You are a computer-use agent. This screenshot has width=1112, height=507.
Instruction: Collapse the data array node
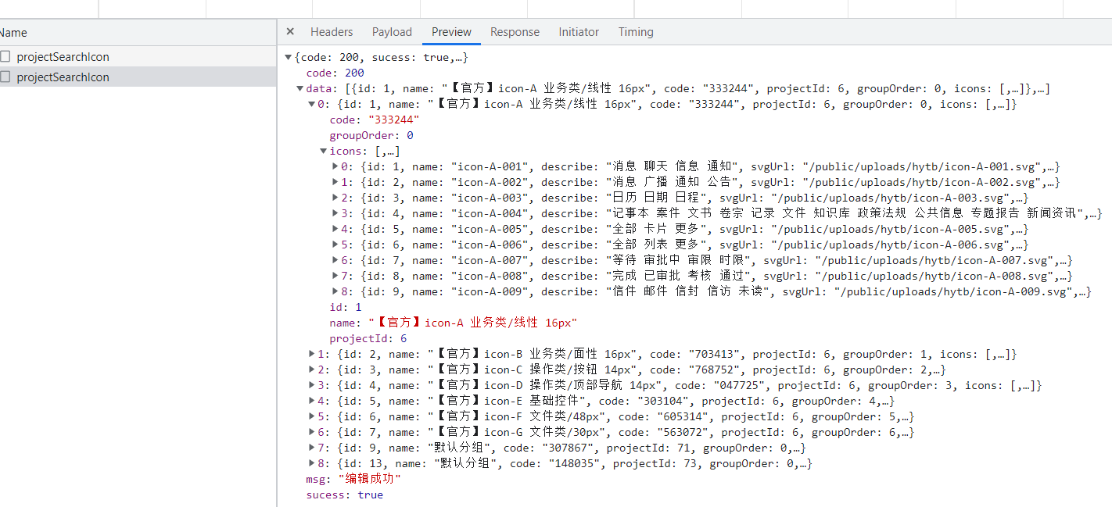300,88
